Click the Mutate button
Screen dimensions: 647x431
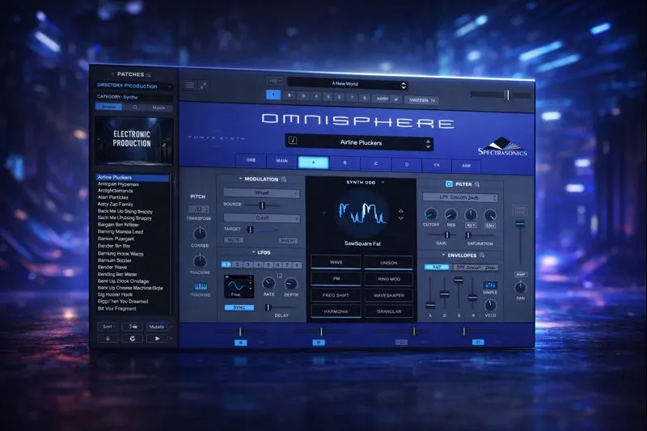pos(157,327)
